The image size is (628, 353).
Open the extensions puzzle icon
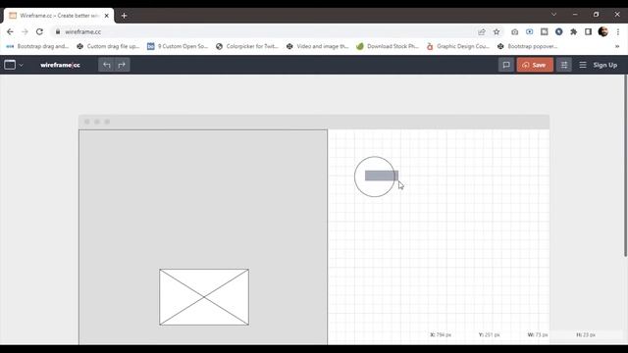pos(573,31)
